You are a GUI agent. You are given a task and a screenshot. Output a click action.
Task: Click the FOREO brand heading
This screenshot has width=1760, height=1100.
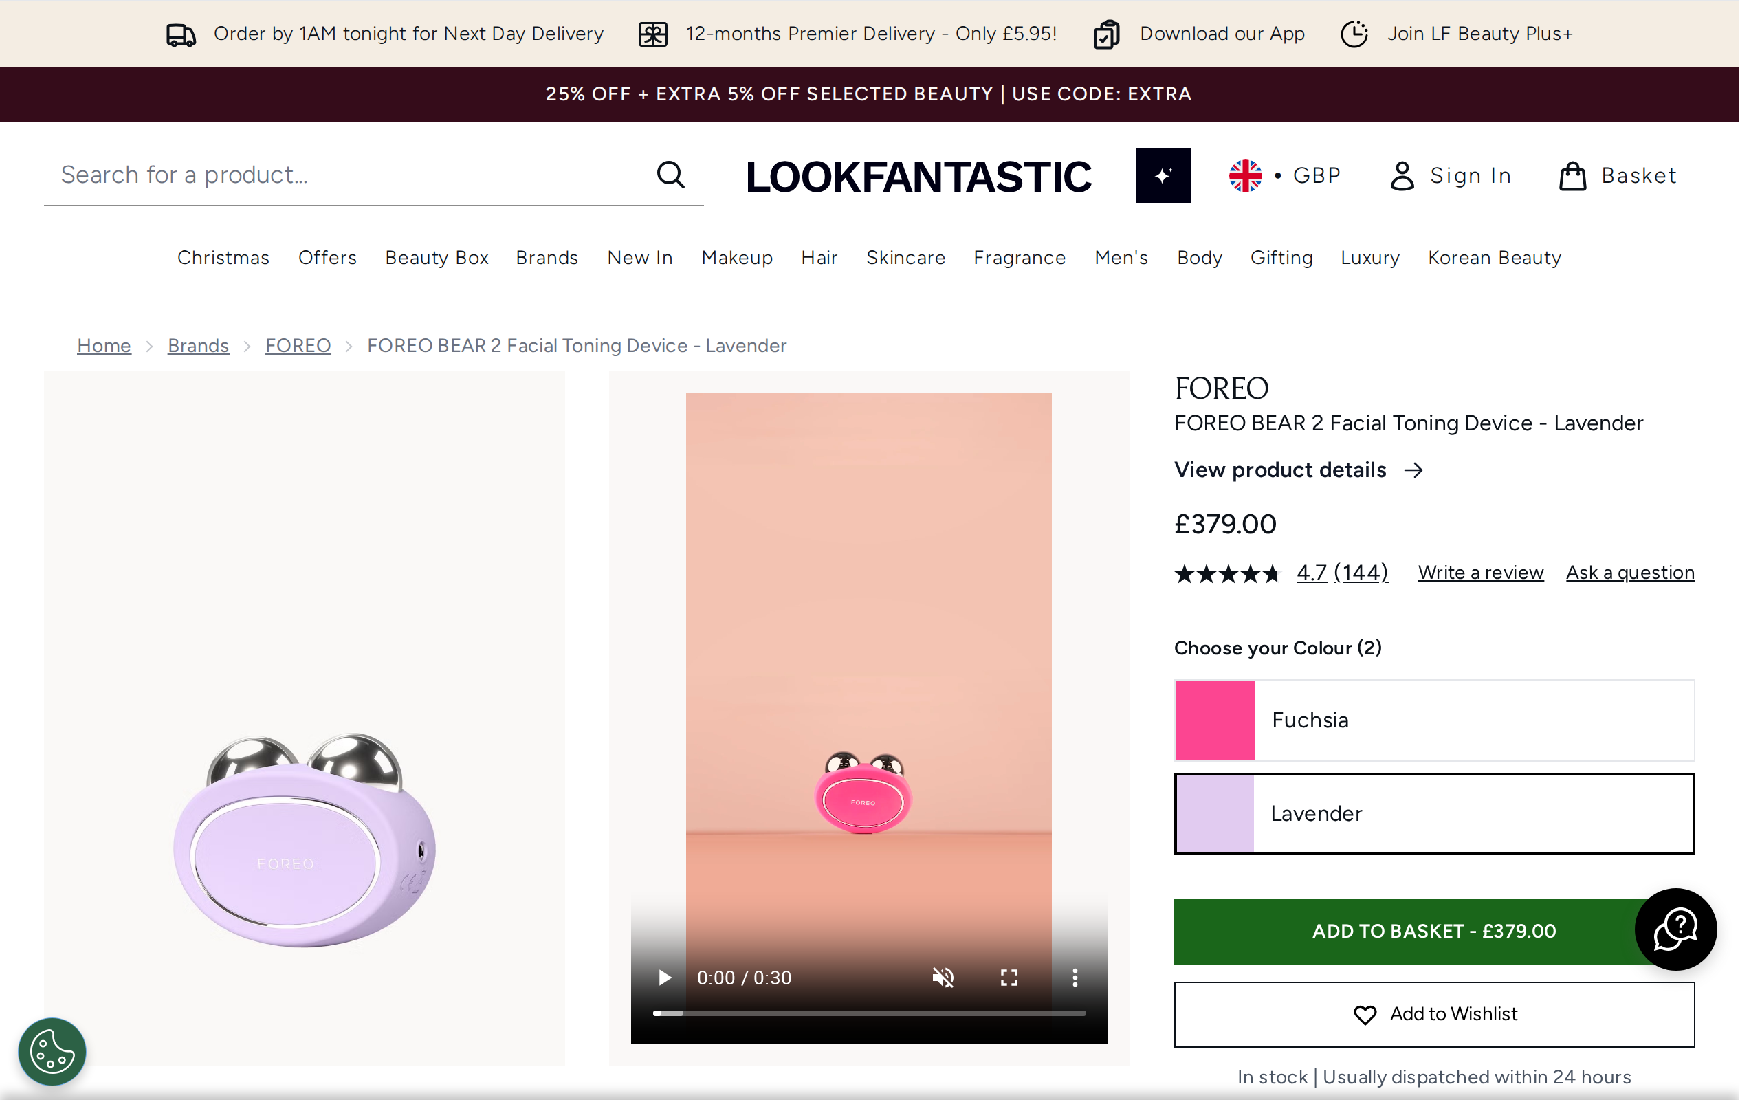pyautogui.click(x=1221, y=388)
